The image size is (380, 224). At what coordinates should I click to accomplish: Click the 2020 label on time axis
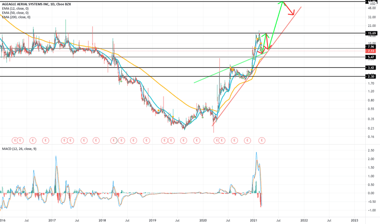click(203, 220)
